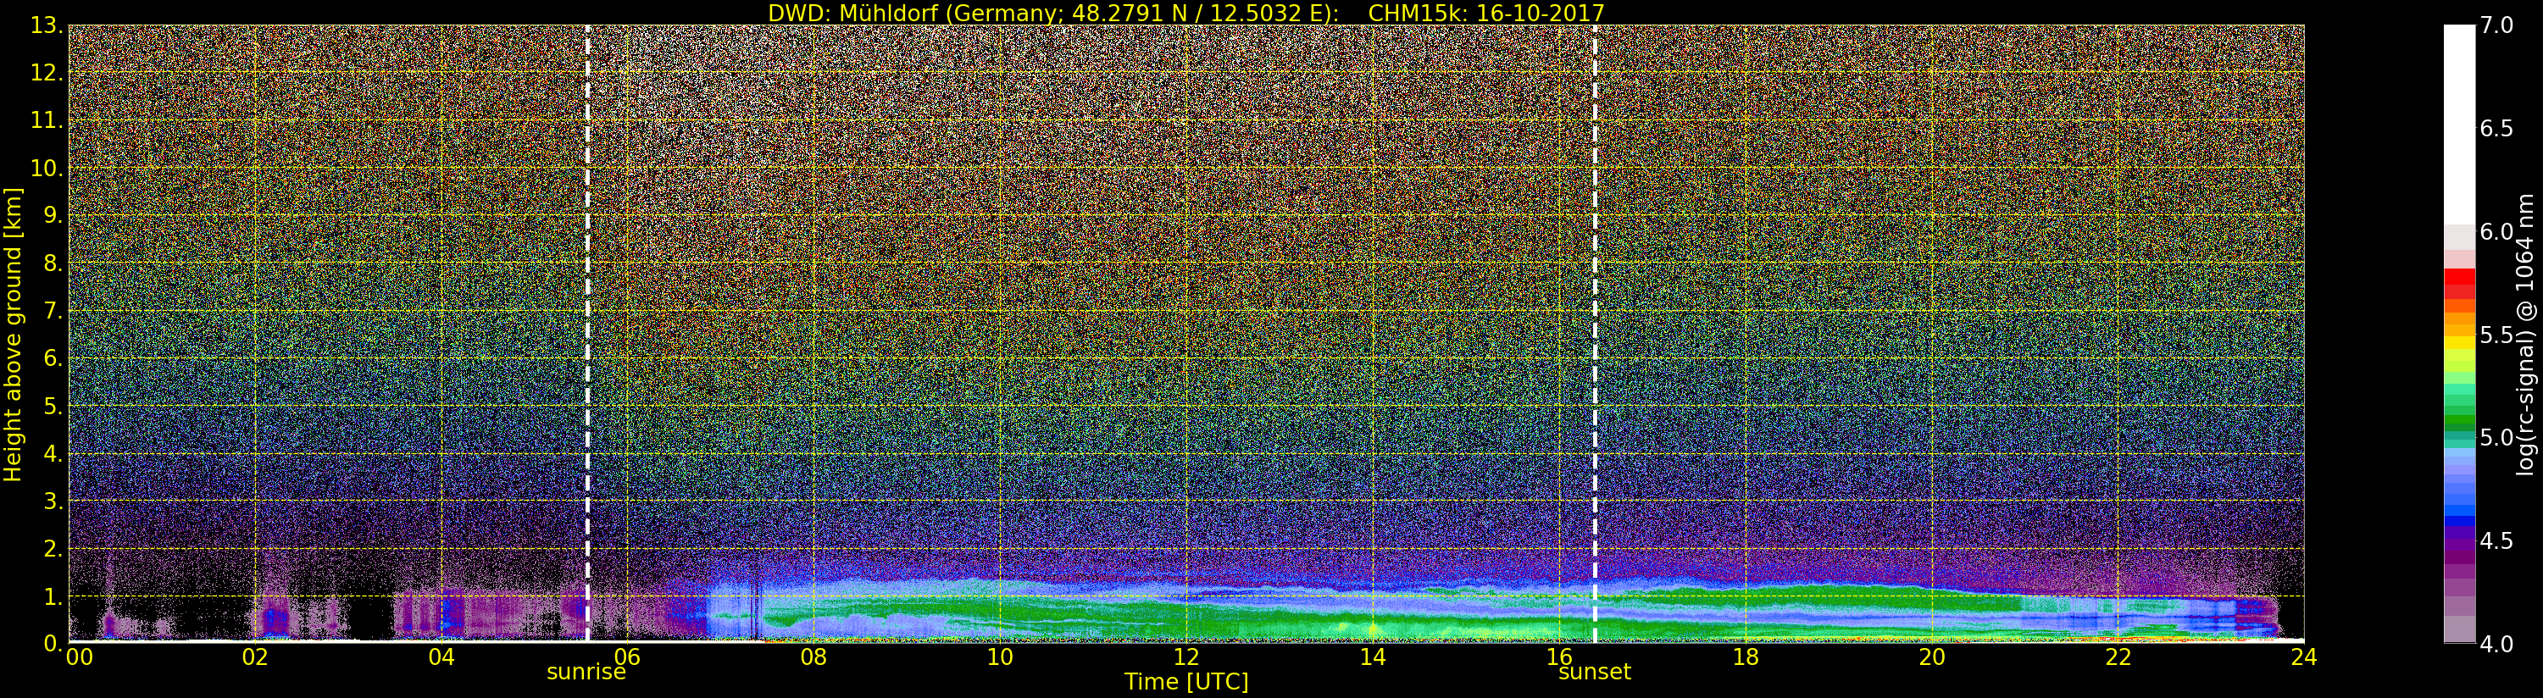Image resolution: width=2543 pixels, height=698 pixels.
Task: Click the '7.0' colorbar value
Action: coord(2496,25)
